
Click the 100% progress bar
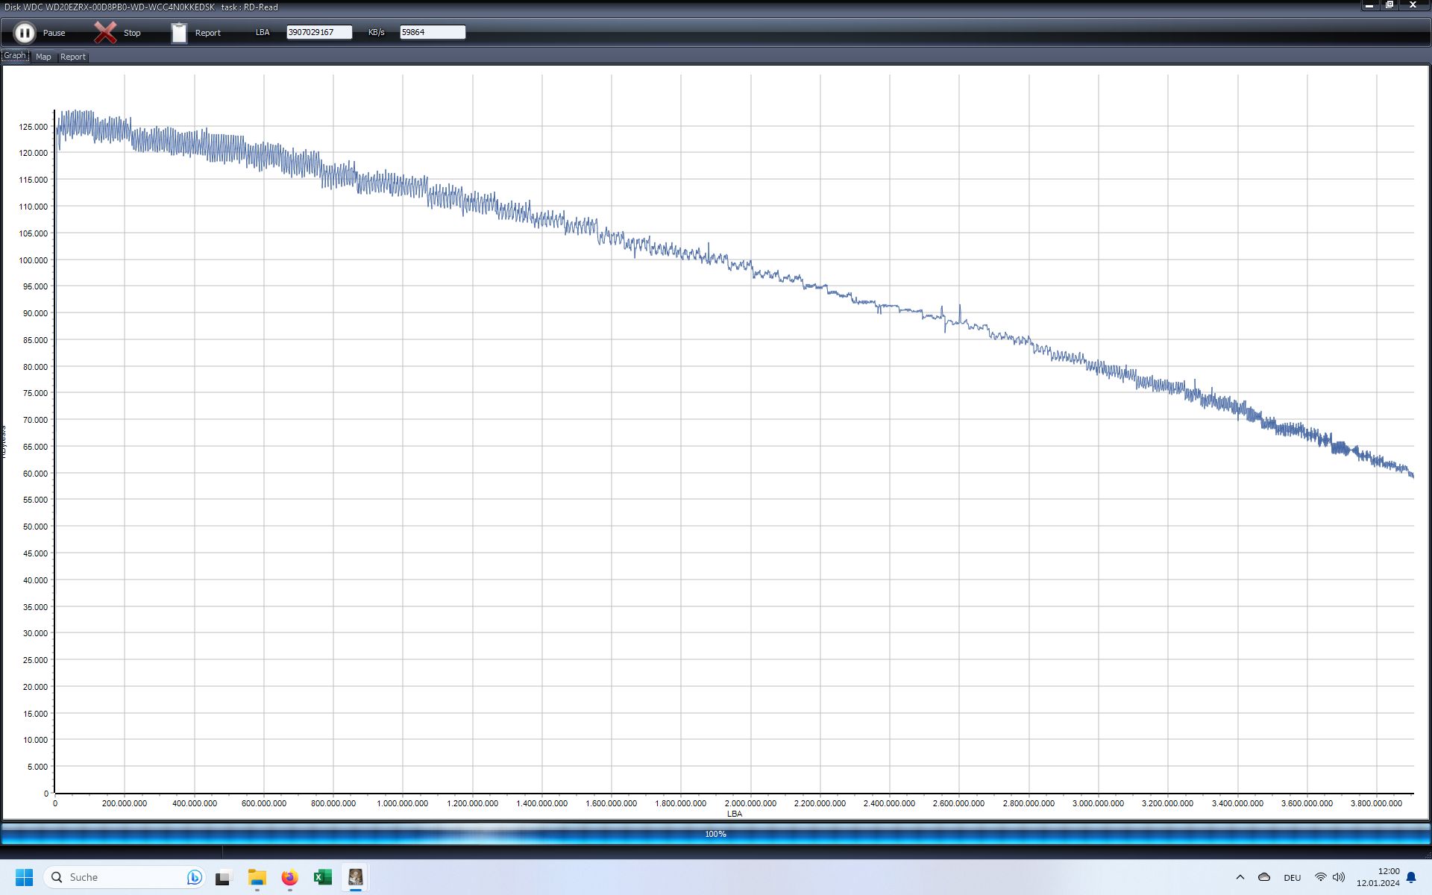[x=715, y=834]
